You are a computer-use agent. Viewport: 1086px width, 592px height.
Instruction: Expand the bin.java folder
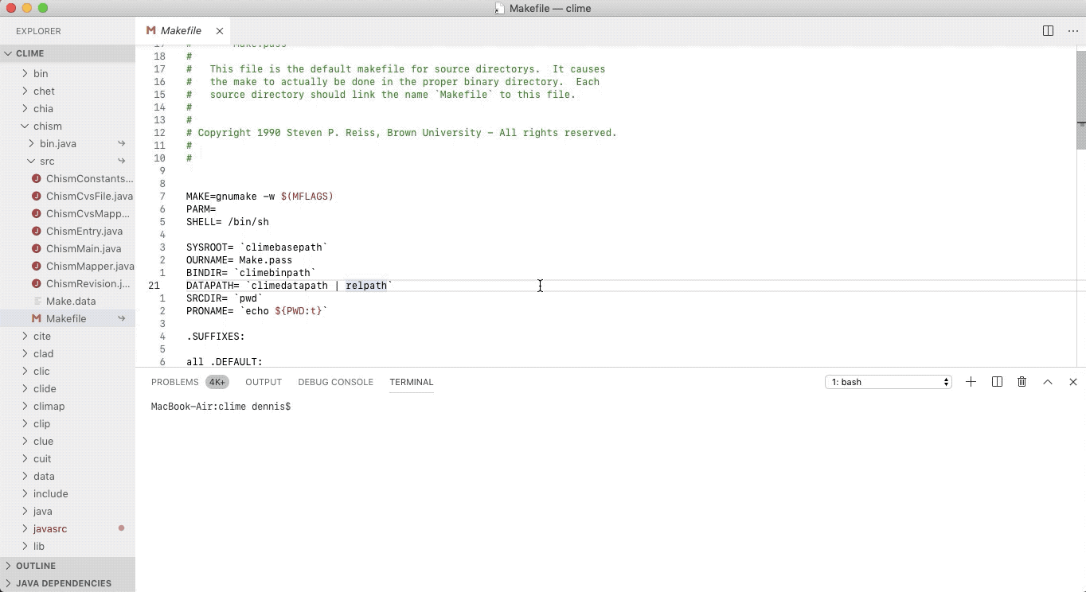coord(32,143)
